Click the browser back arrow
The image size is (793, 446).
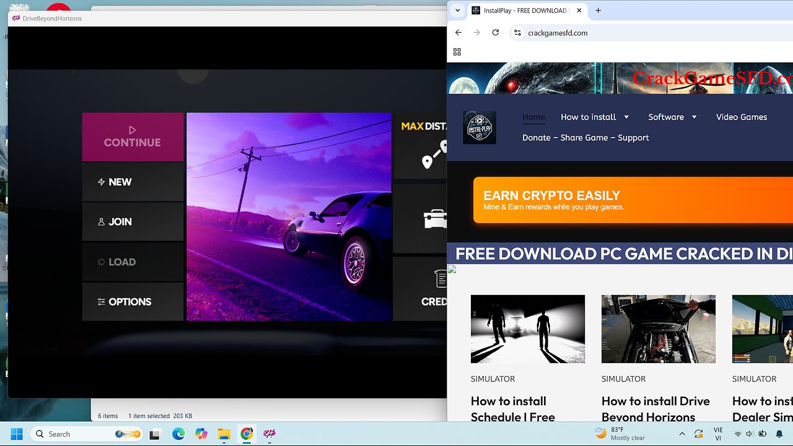click(458, 33)
